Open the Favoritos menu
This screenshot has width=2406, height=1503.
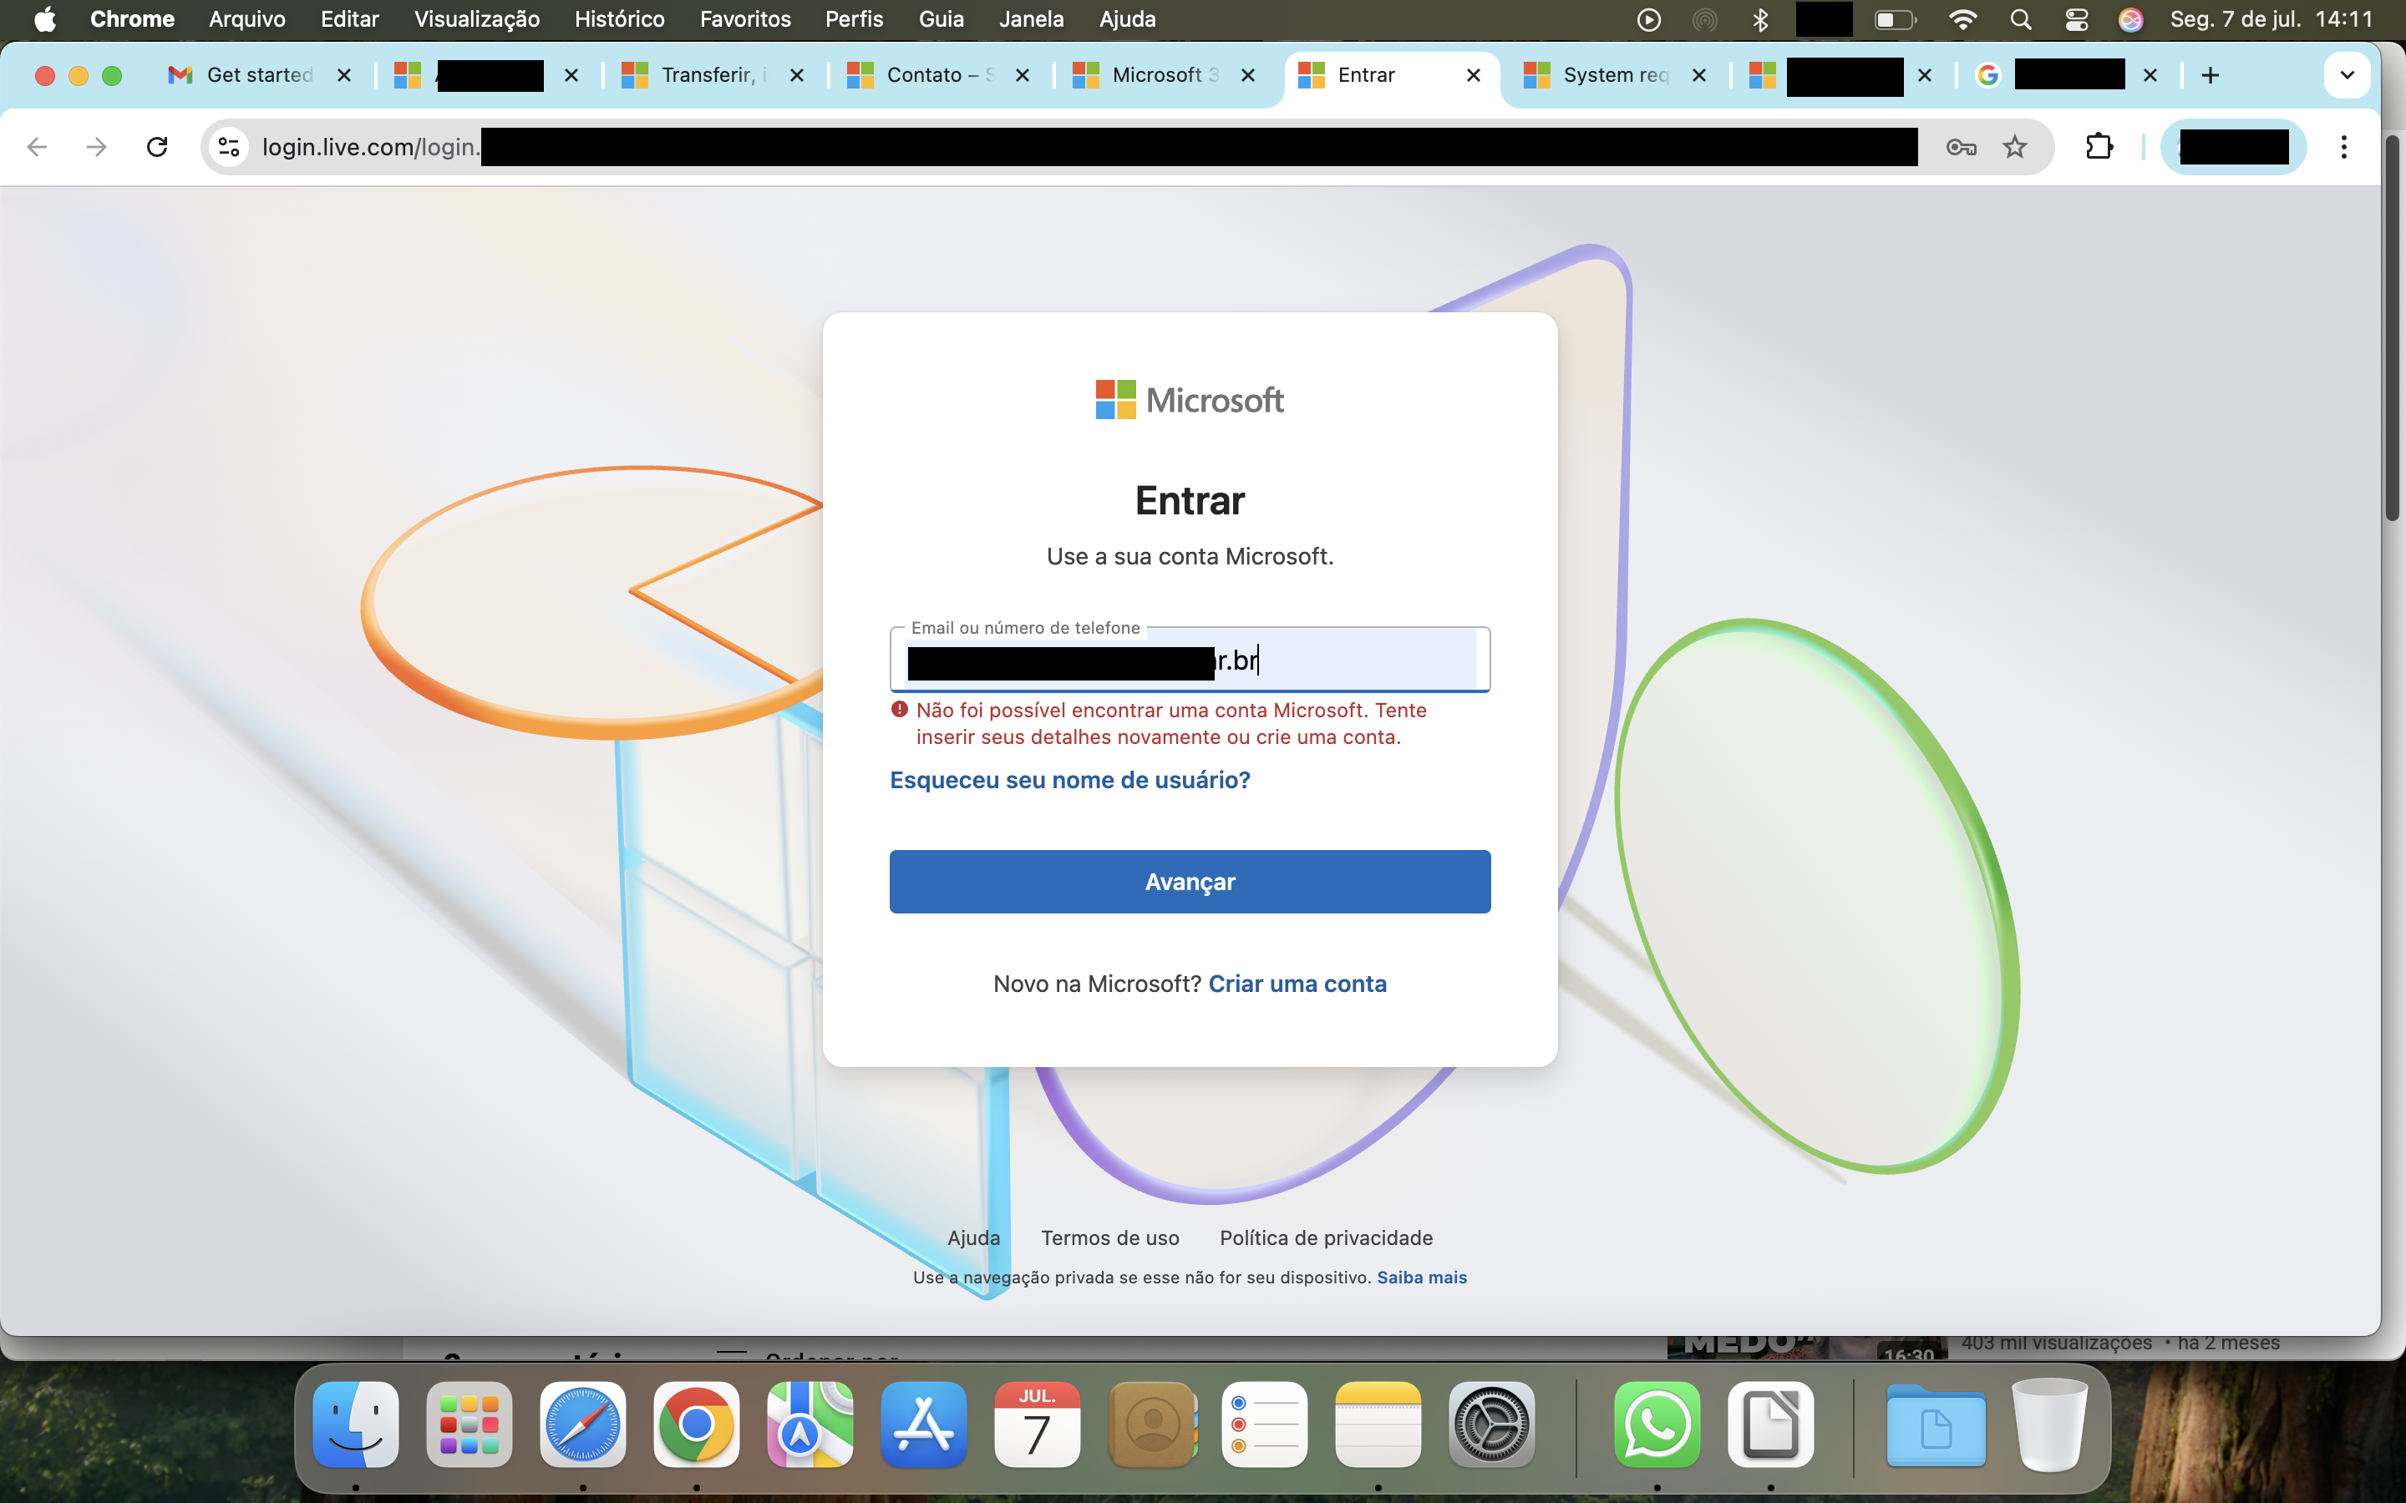pos(744,19)
